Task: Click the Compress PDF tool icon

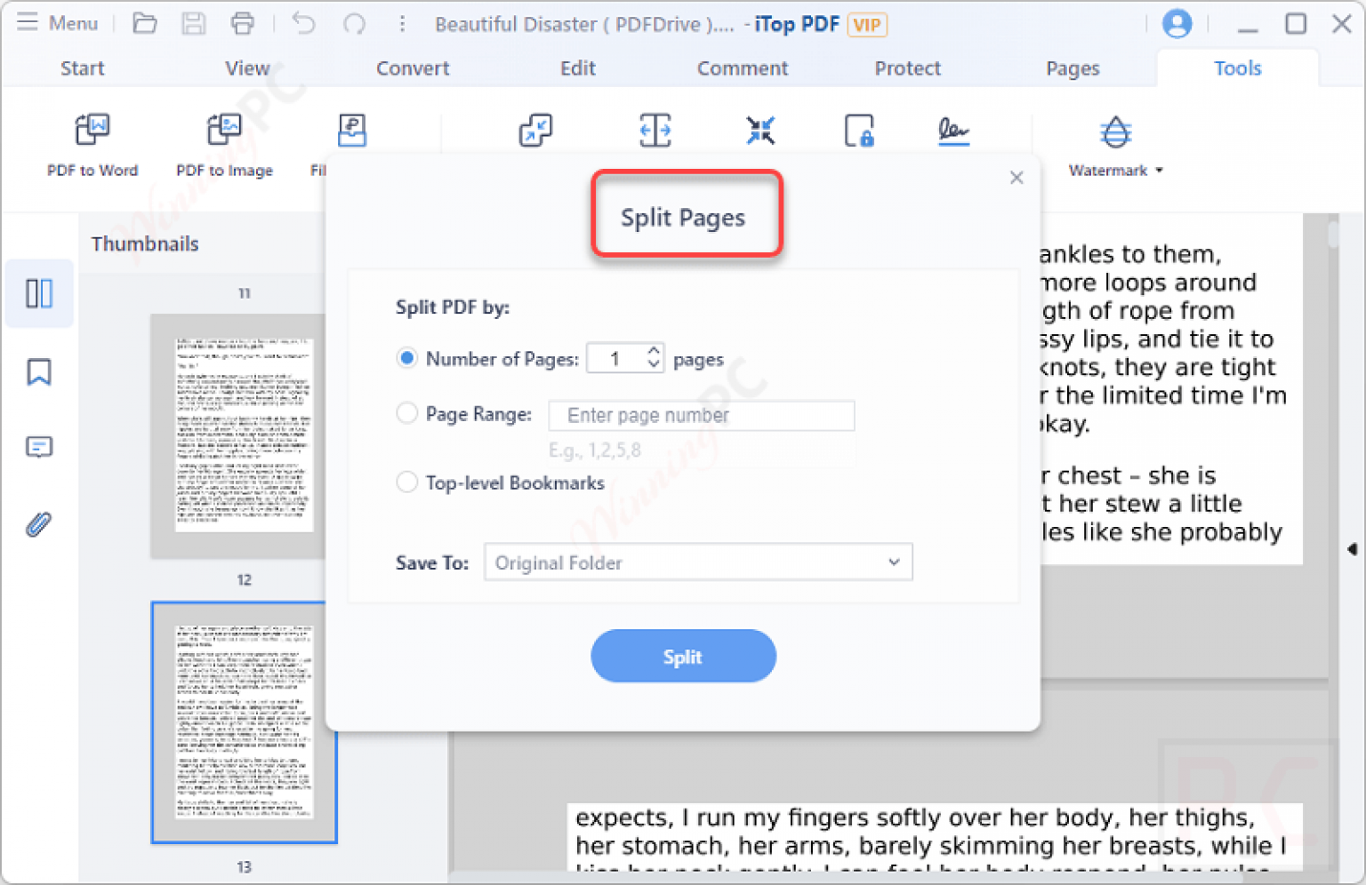Action: point(760,131)
